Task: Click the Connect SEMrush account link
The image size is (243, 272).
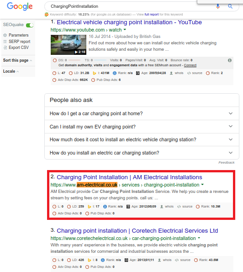Action: (x=190, y=65)
